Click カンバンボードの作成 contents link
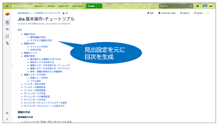Screen dimensions: 219x125 point(35,100)
